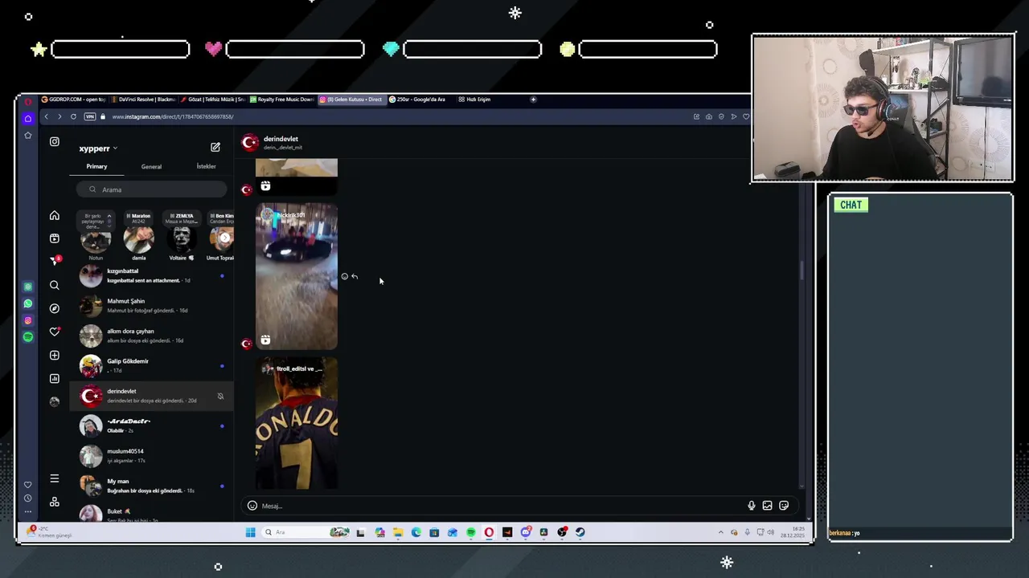Image resolution: width=1029 pixels, height=578 pixels.
Task: Toggle muted bell on derindevlet chat
Action: point(220,396)
